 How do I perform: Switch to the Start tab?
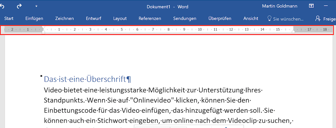(x=9, y=19)
